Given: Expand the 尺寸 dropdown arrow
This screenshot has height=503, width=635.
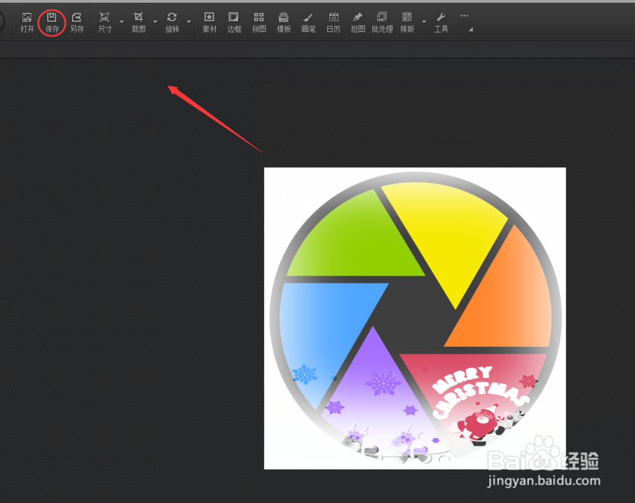Looking at the screenshot, I should (121, 22).
